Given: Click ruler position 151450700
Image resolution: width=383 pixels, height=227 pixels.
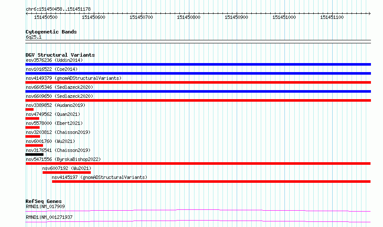Looking at the screenshot, I should coord(141,17).
